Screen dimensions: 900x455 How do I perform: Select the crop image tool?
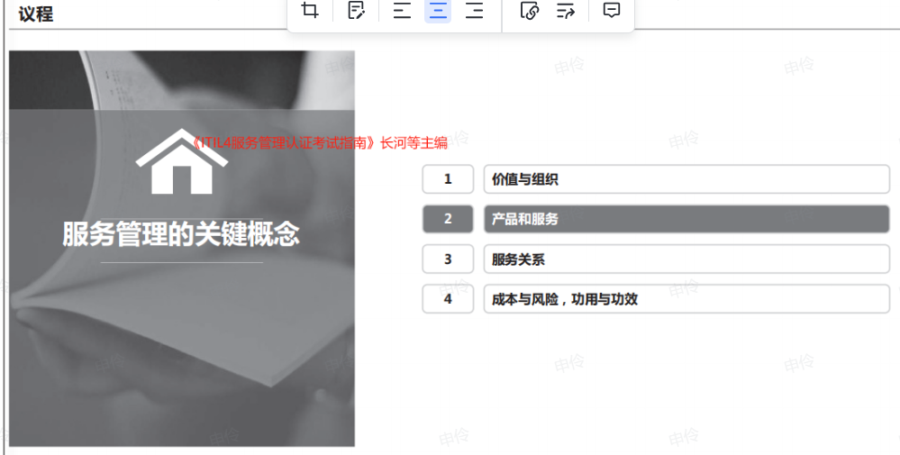[310, 10]
